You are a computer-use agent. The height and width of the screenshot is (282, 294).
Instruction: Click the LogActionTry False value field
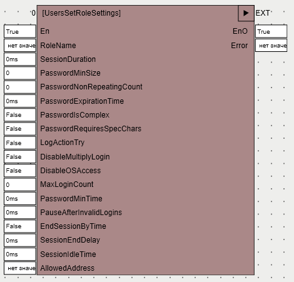pos(20,143)
